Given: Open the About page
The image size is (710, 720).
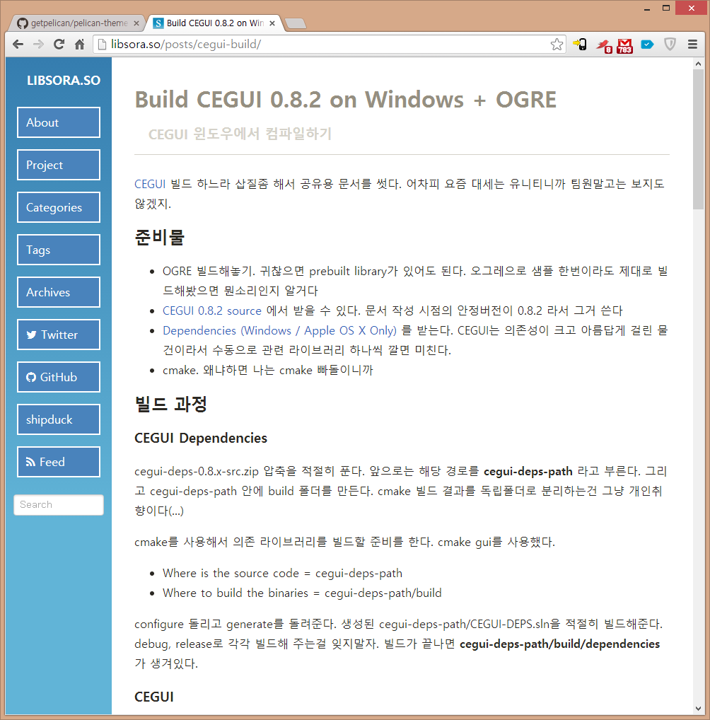Looking at the screenshot, I should point(59,122).
